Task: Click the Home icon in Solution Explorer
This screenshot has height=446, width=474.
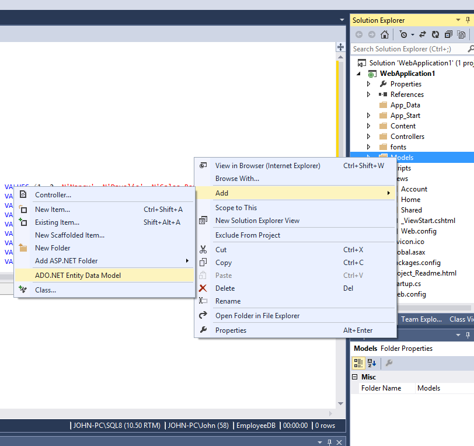Action: (x=384, y=34)
